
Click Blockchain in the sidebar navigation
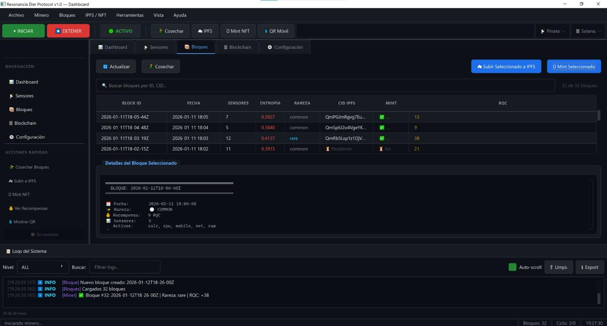coord(25,123)
